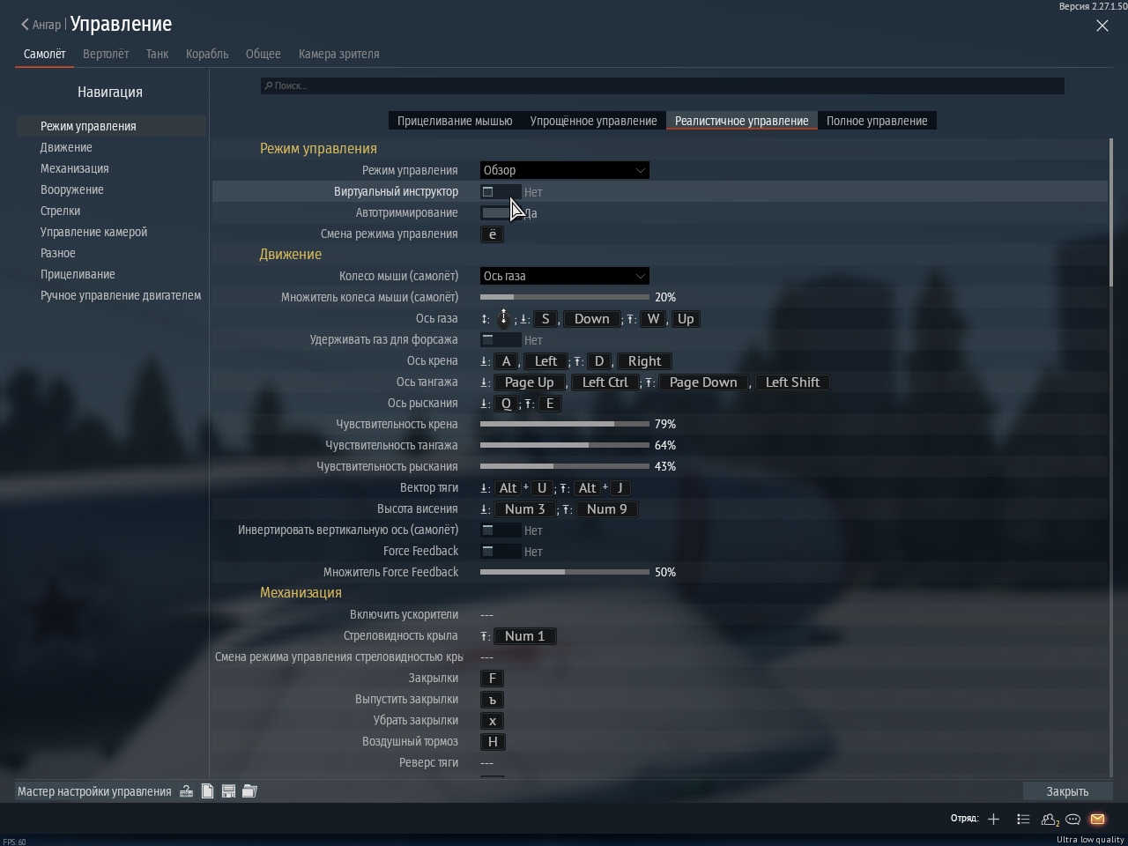Screen dimensions: 1128x846
Task: Open the list icon in bottom bar
Action: tap(1023, 819)
